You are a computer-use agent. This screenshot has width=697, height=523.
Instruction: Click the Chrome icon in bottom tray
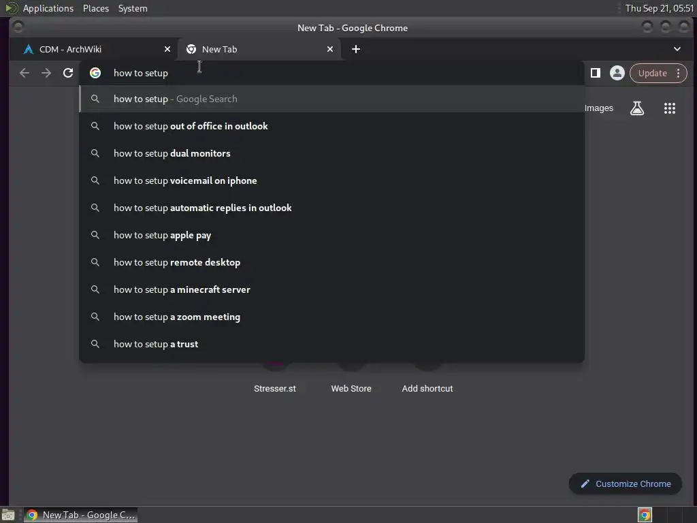pos(645,515)
